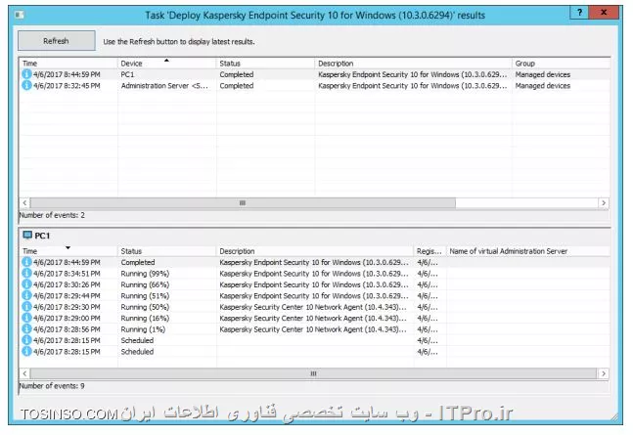The width and height of the screenshot is (633, 435).
Task: Select the 4/6/2017 8:34:51 PM time cell
Action: (x=67, y=274)
